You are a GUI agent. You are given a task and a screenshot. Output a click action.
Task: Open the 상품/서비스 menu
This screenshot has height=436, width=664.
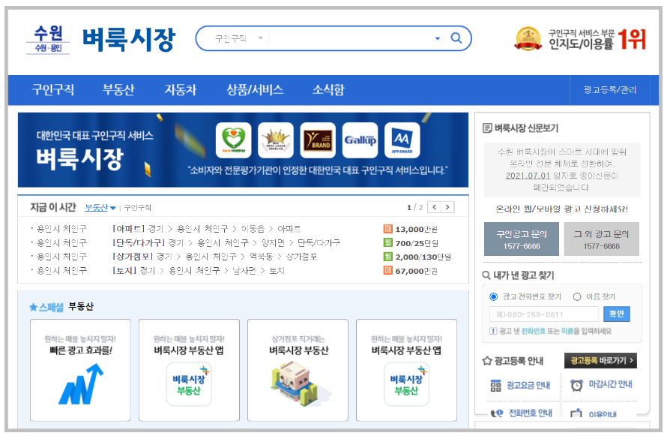coord(255,90)
